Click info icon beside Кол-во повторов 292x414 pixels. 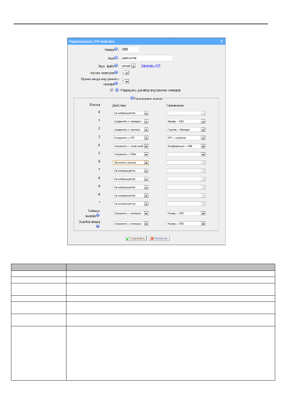[x=116, y=72]
